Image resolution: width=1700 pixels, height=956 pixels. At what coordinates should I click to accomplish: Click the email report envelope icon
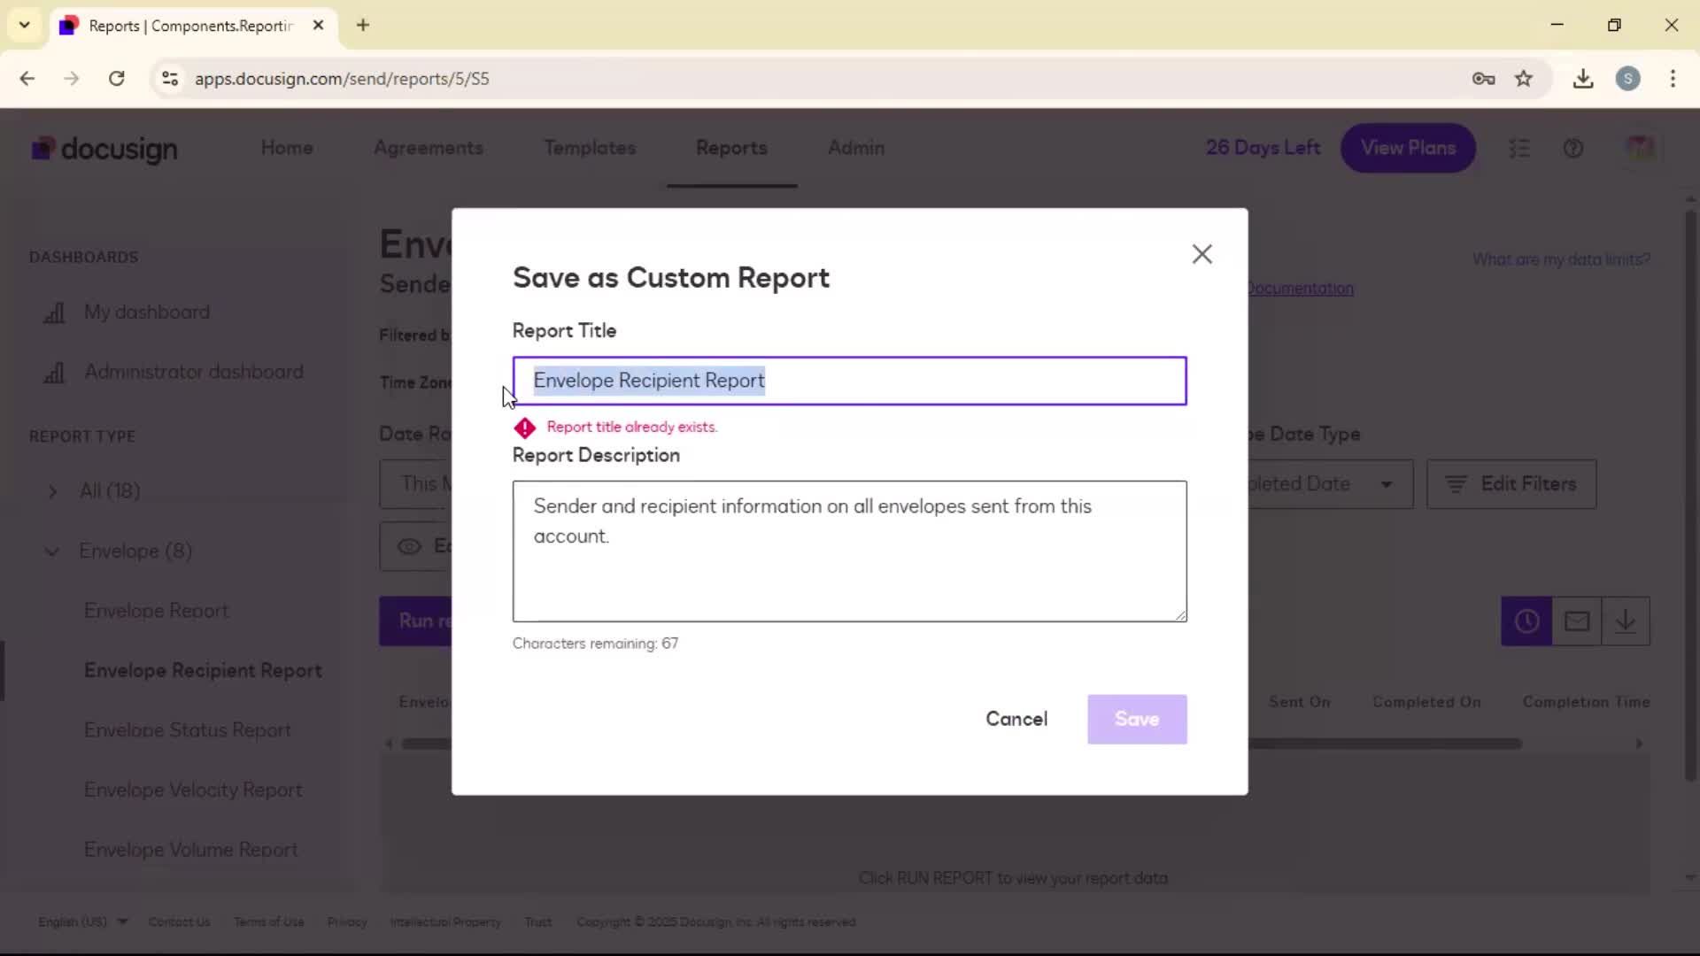(x=1577, y=621)
